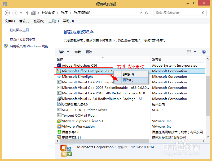Click 腾讯公司 publisher cell
Viewport: 212px width, 161px height.
click(158, 104)
